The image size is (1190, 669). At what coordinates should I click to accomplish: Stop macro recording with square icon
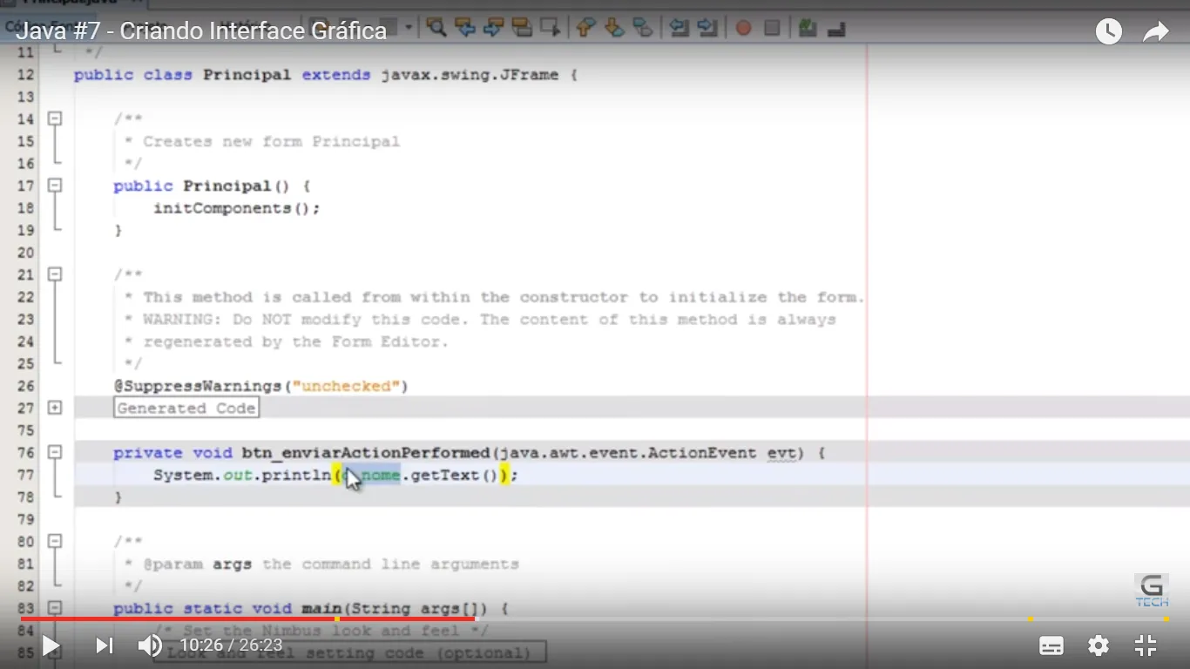[772, 28]
